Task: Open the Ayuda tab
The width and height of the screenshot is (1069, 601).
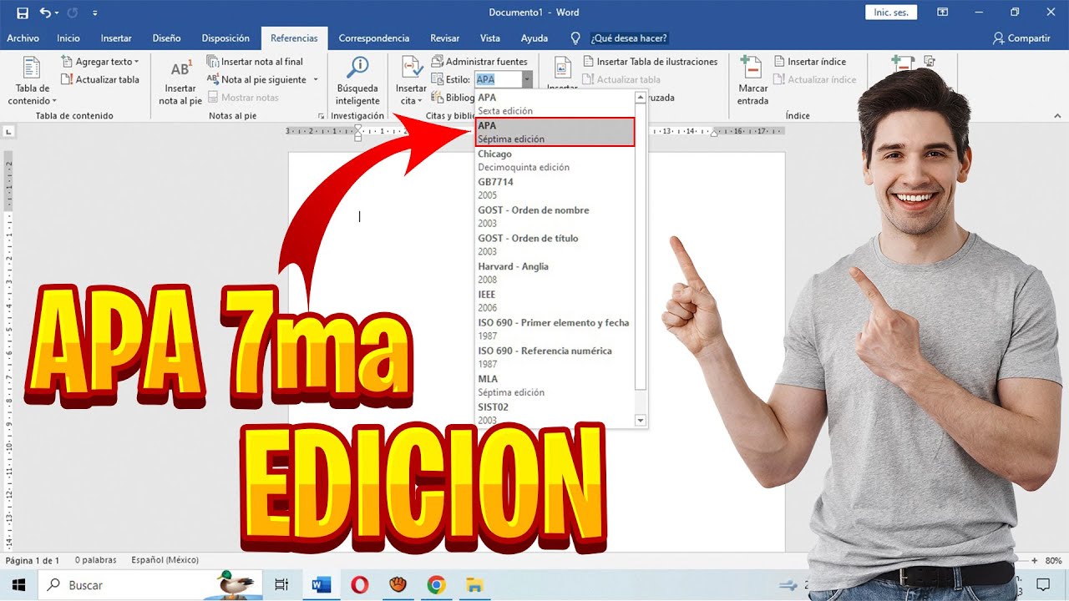Action: pyautogui.click(x=534, y=38)
